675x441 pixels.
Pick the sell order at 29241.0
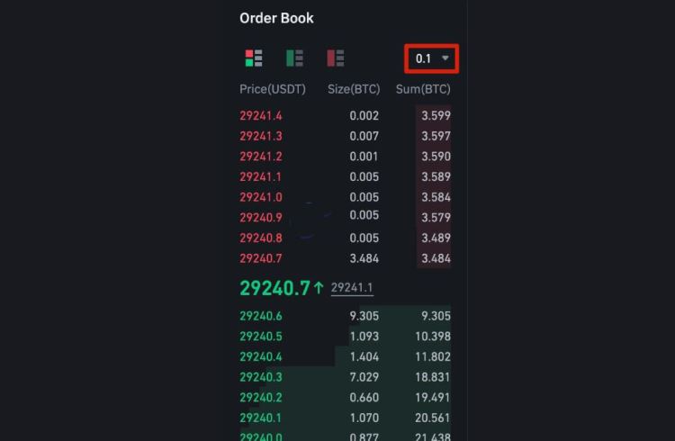click(x=261, y=197)
